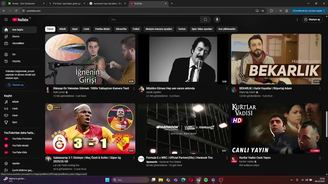
Task: Open Shorts in the sidebar
Action: tap(19, 37)
